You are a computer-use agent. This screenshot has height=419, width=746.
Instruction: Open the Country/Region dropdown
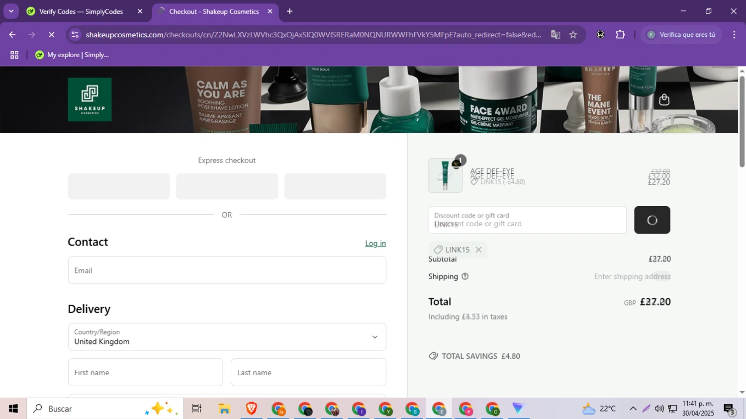[227, 336]
